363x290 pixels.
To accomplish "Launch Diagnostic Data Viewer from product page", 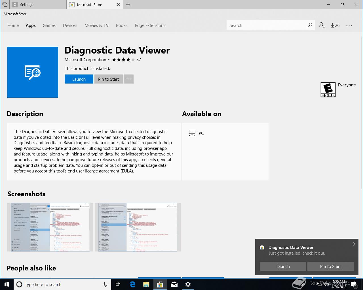I will (x=79, y=79).
